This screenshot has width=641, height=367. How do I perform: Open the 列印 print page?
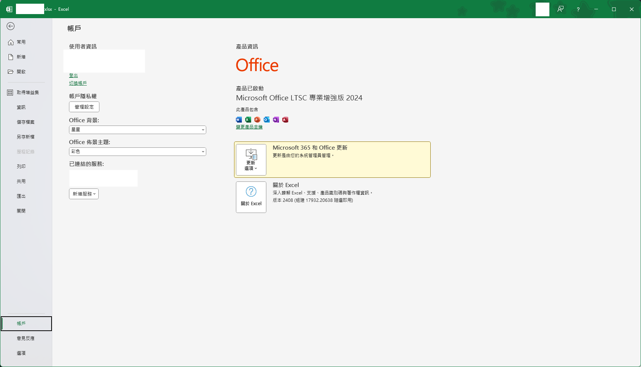point(26,167)
